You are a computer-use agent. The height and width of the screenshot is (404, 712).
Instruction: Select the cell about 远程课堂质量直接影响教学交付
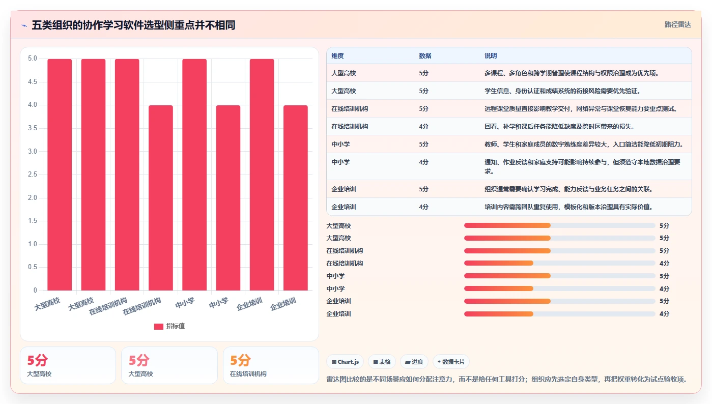(x=585, y=109)
